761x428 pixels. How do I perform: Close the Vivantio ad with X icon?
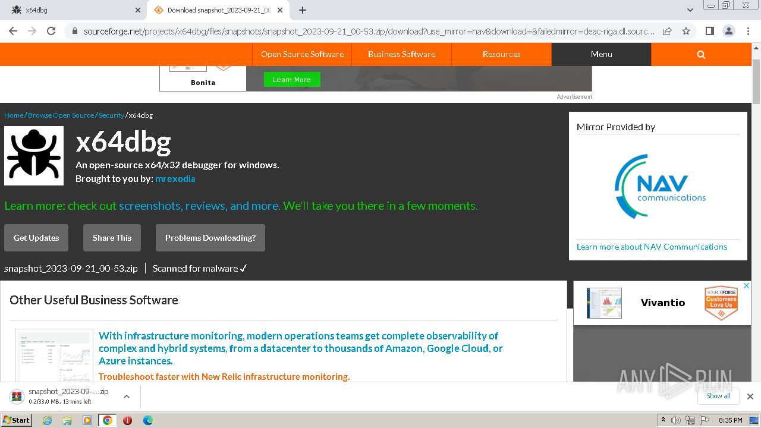(x=746, y=286)
